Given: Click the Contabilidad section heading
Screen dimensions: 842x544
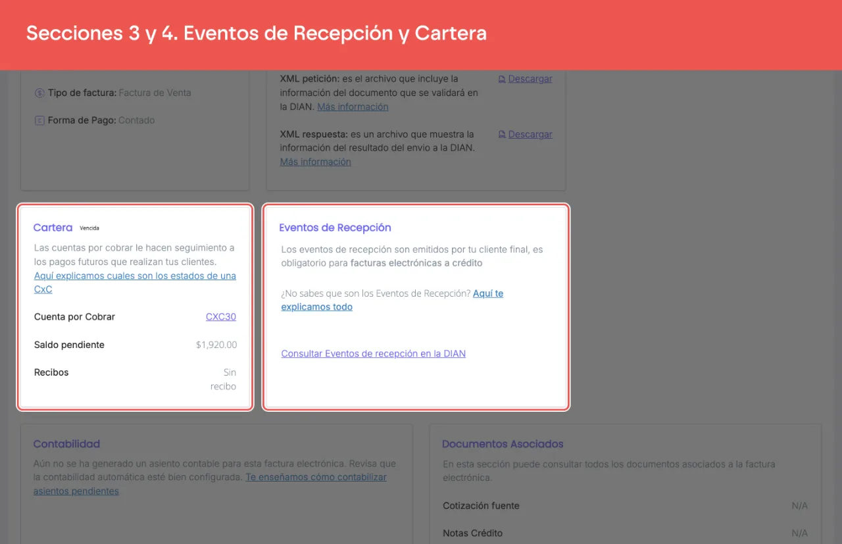Looking at the screenshot, I should [x=66, y=444].
